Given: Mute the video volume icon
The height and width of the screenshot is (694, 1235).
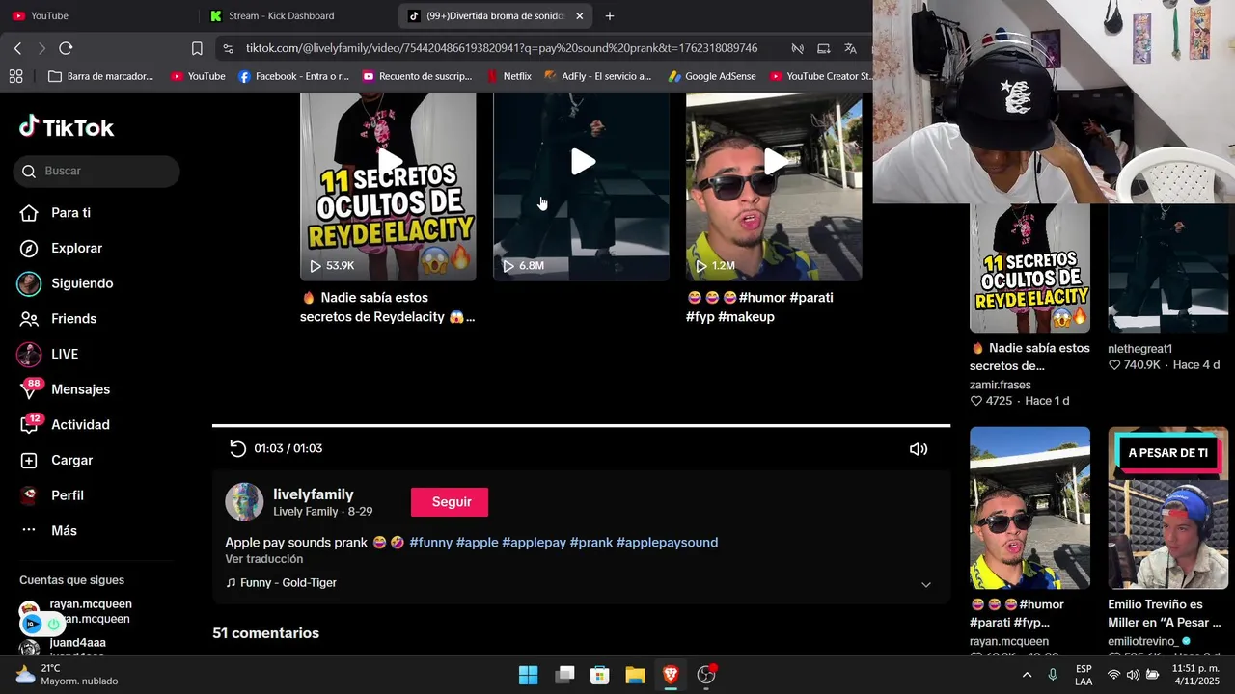Looking at the screenshot, I should [x=919, y=449].
